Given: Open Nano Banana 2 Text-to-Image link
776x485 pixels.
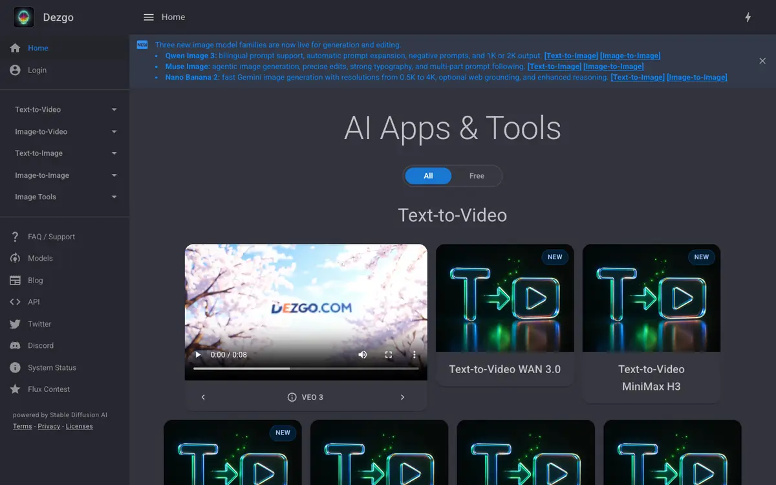Looking at the screenshot, I should point(638,78).
